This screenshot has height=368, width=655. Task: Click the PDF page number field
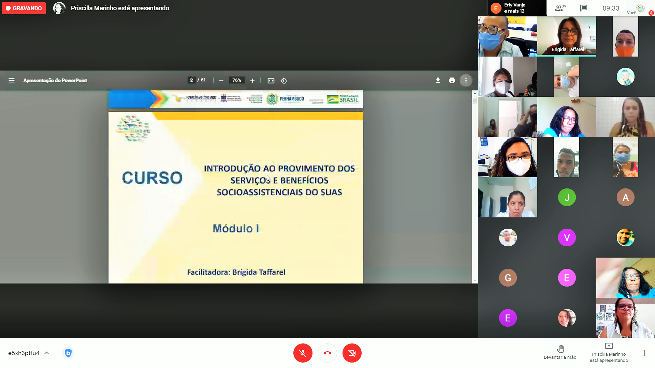[192, 80]
